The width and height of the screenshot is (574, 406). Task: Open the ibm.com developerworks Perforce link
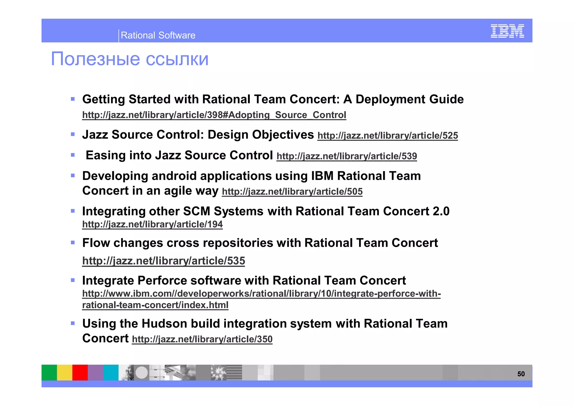point(261,299)
